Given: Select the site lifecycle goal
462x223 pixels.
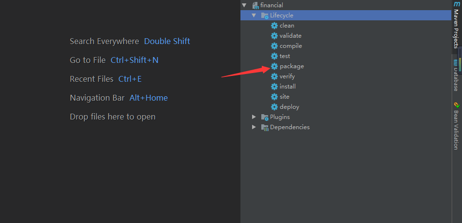Looking at the screenshot, I should tap(285, 97).
